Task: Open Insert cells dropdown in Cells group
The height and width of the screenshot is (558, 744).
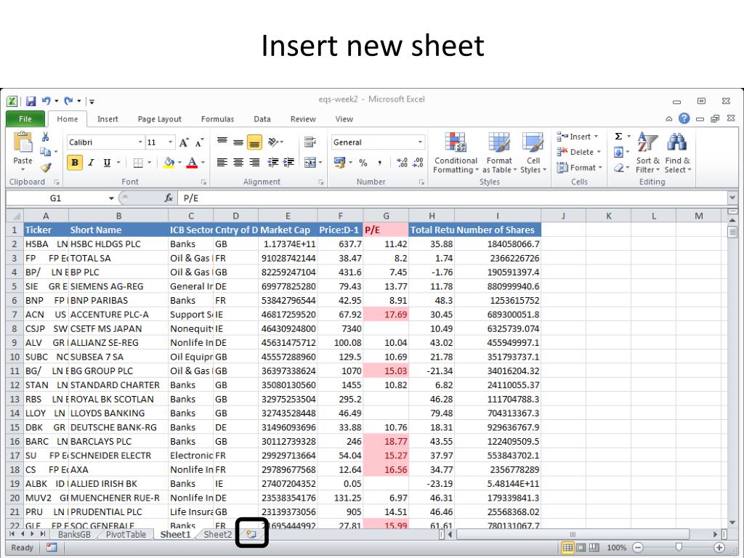Action: (x=578, y=137)
